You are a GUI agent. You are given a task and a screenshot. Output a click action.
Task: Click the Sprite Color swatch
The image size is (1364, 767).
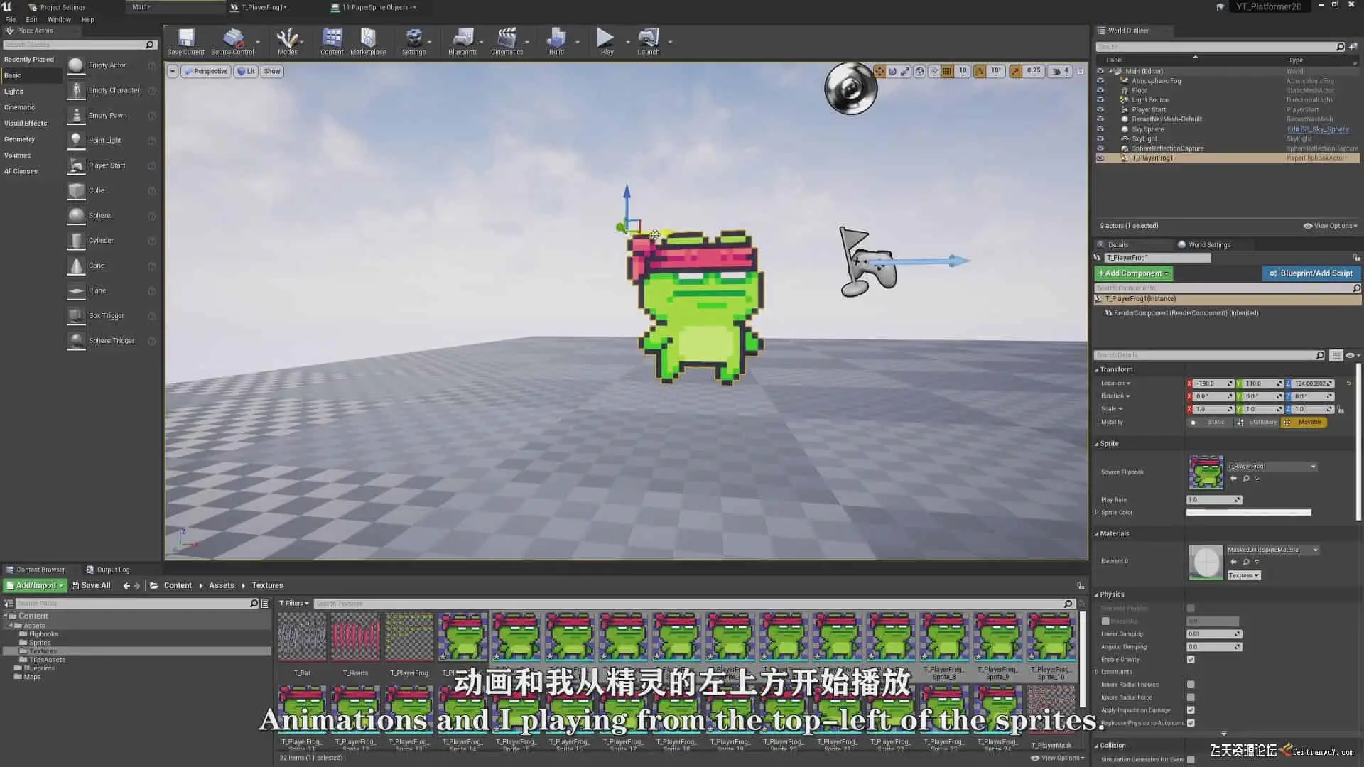1248,513
